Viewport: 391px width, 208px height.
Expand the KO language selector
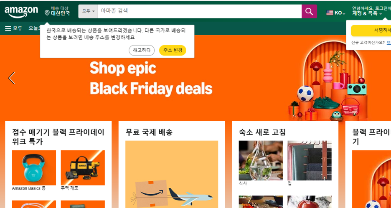point(340,13)
